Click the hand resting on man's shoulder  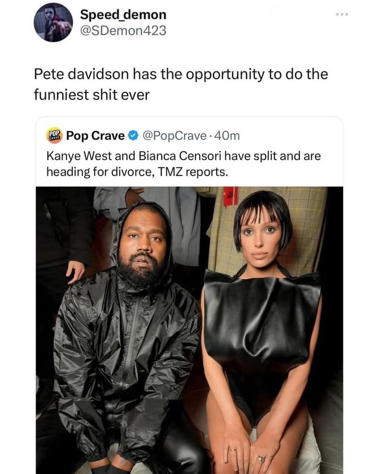coord(75,272)
